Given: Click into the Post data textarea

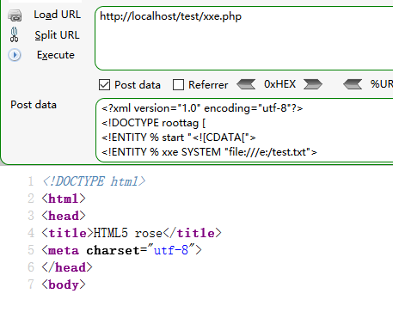Looking at the screenshot, I should (x=244, y=130).
